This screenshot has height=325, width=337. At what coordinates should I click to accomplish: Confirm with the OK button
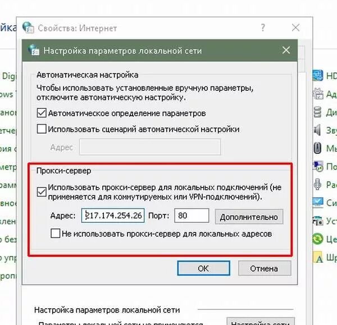click(x=203, y=268)
